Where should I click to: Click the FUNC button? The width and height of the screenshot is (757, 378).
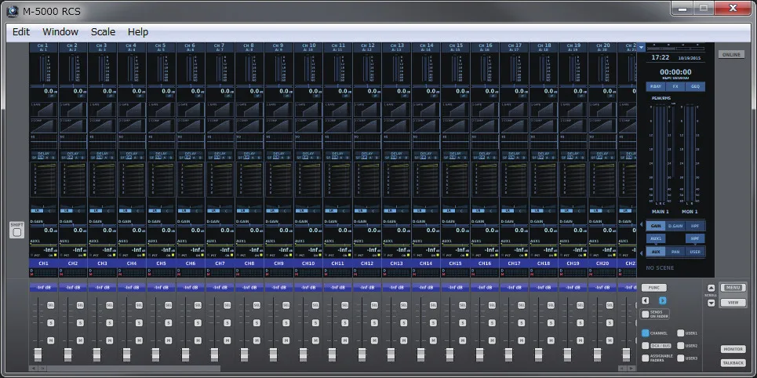(654, 288)
